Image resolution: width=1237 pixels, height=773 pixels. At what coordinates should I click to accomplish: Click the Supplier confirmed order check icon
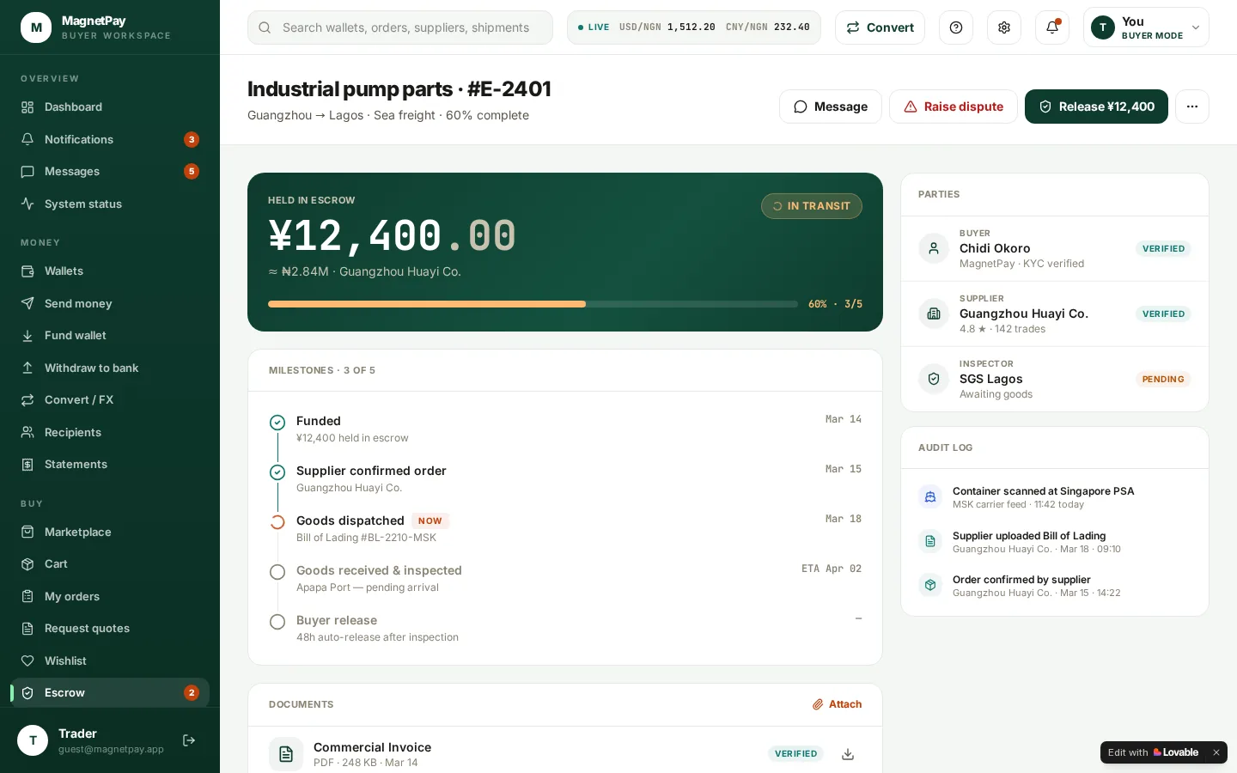point(277,472)
